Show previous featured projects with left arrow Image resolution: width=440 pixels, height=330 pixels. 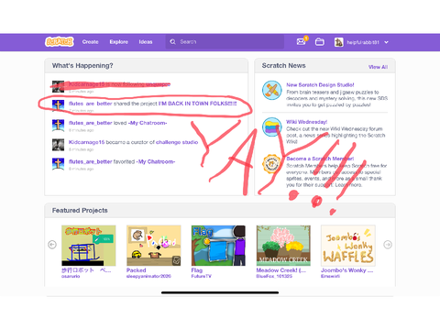(x=52, y=245)
